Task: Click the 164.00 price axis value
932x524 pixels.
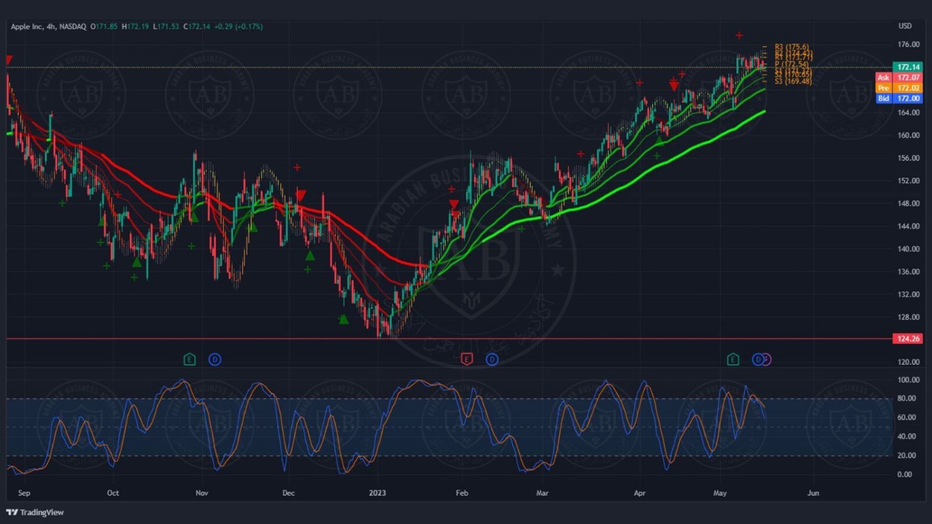Action: click(908, 112)
